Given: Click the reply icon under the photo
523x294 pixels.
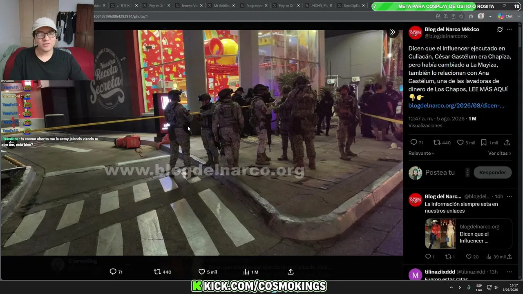Looking at the screenshot, I should click(x=113, y=272).
